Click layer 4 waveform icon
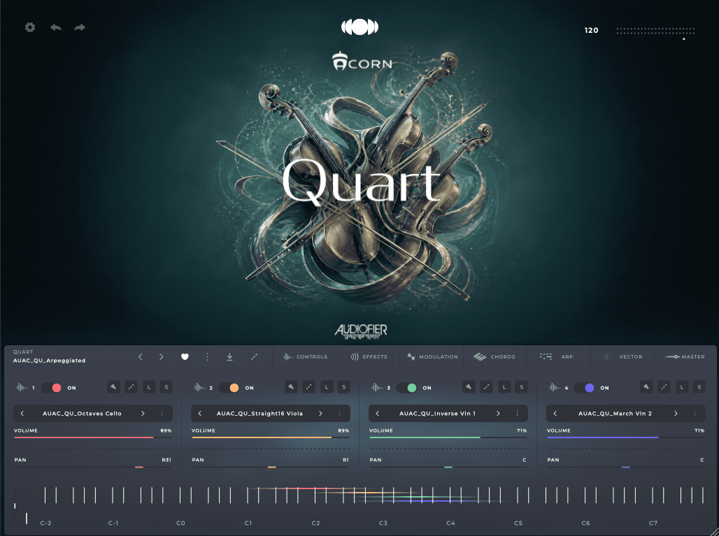719x536 pixels. tap(555, 388)
